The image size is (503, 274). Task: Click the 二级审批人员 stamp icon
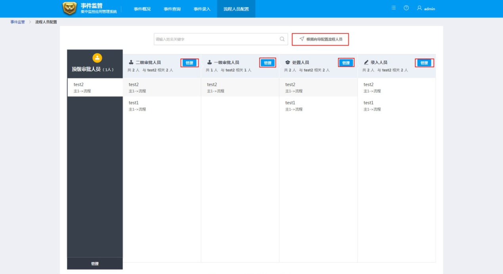(x=131, y=63)
